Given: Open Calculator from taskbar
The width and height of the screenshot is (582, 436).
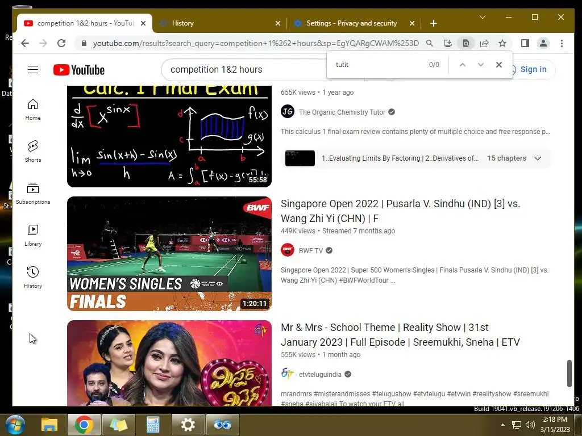Looking at the screenshot, I should [x=153, y=425].
